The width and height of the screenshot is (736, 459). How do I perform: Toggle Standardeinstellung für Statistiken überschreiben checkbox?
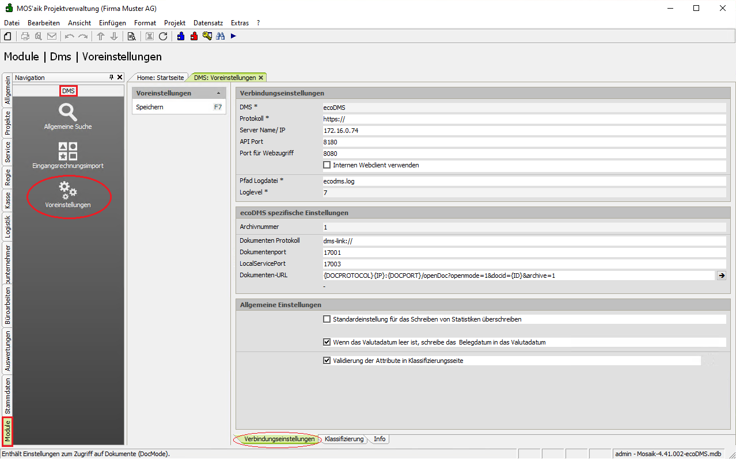tap(327, 319)
